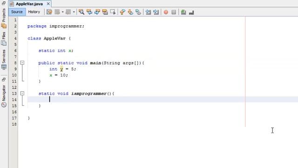This screenshot has width=298, height=168.
Task: Collapse the iamprogrammer method code fold
Action: (x=22, y=93)
